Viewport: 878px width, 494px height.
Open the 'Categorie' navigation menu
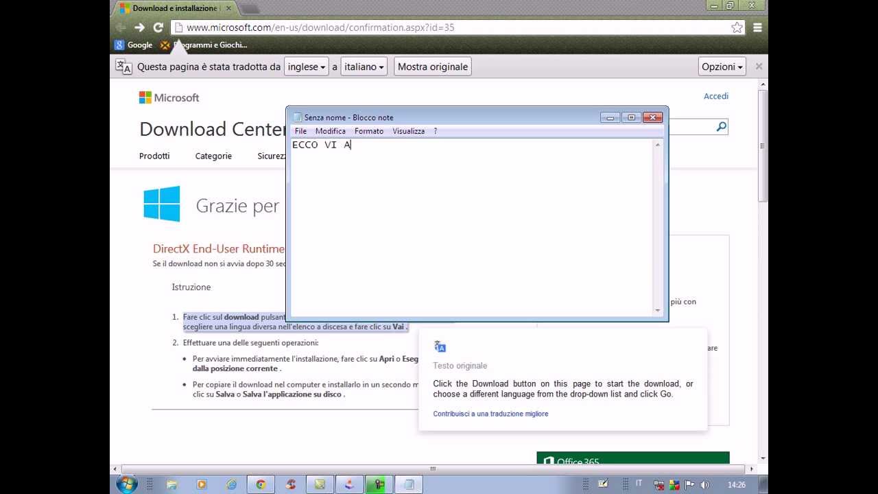[213, 156]
